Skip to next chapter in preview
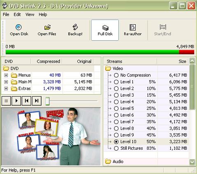The image size is (197, 174). pyautogui.click(x=37, y=101)
